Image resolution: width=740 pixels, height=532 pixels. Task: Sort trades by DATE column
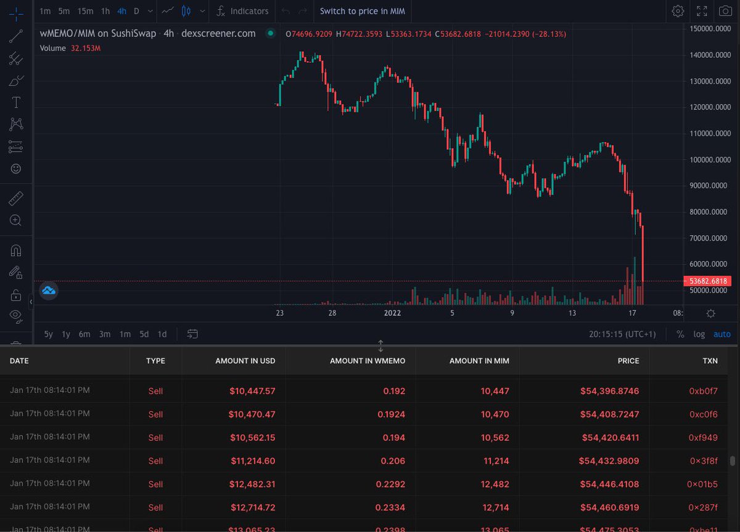19,361
